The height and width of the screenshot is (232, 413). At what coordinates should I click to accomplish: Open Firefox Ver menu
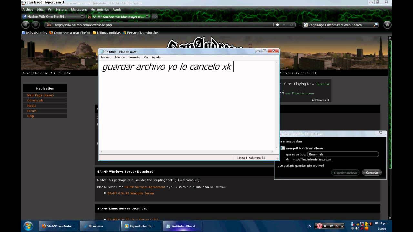pyautogui.click(x=50, y=10)
